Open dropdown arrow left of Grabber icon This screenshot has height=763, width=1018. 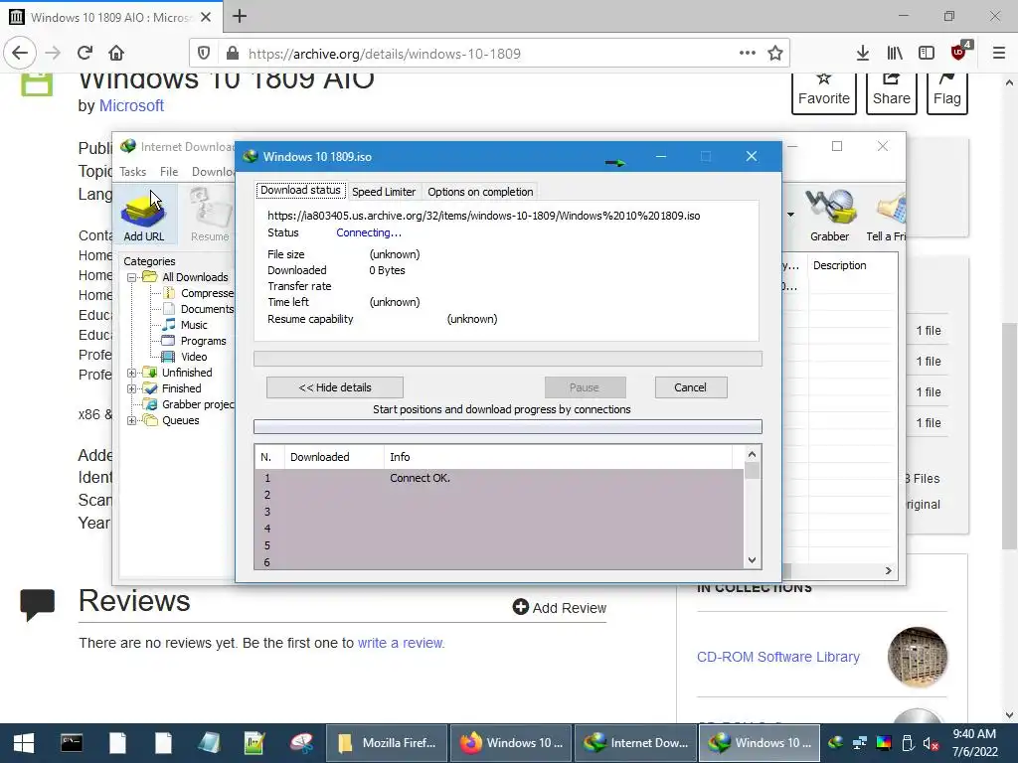(x=790, y=215)
